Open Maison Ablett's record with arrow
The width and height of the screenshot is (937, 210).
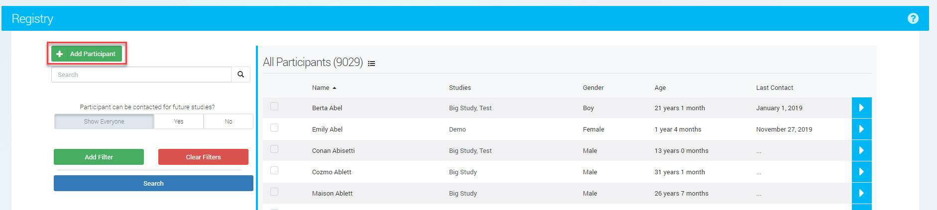click(861, 193)
